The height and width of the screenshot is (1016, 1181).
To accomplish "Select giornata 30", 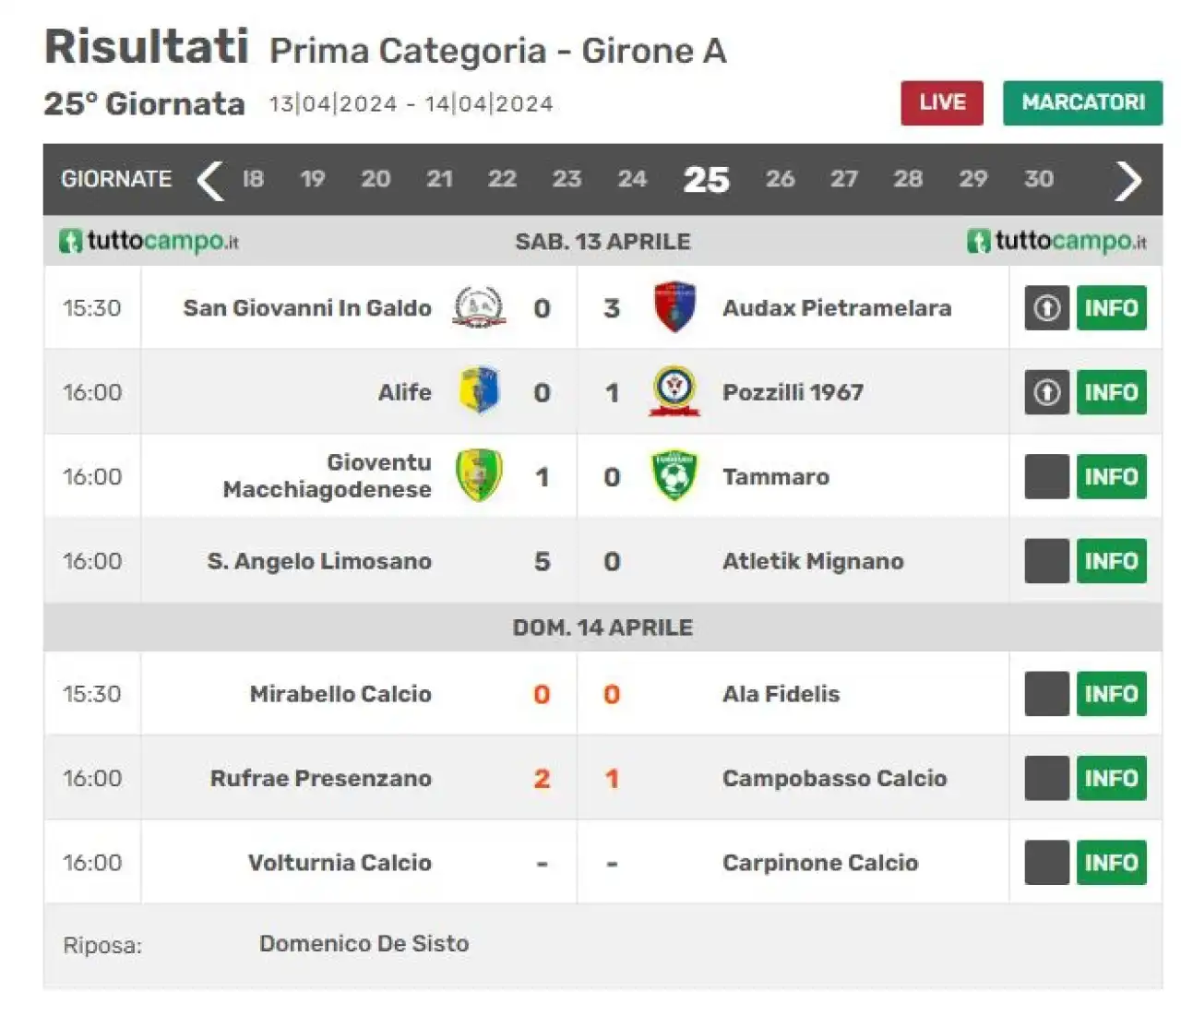I will coord(1038,179).
